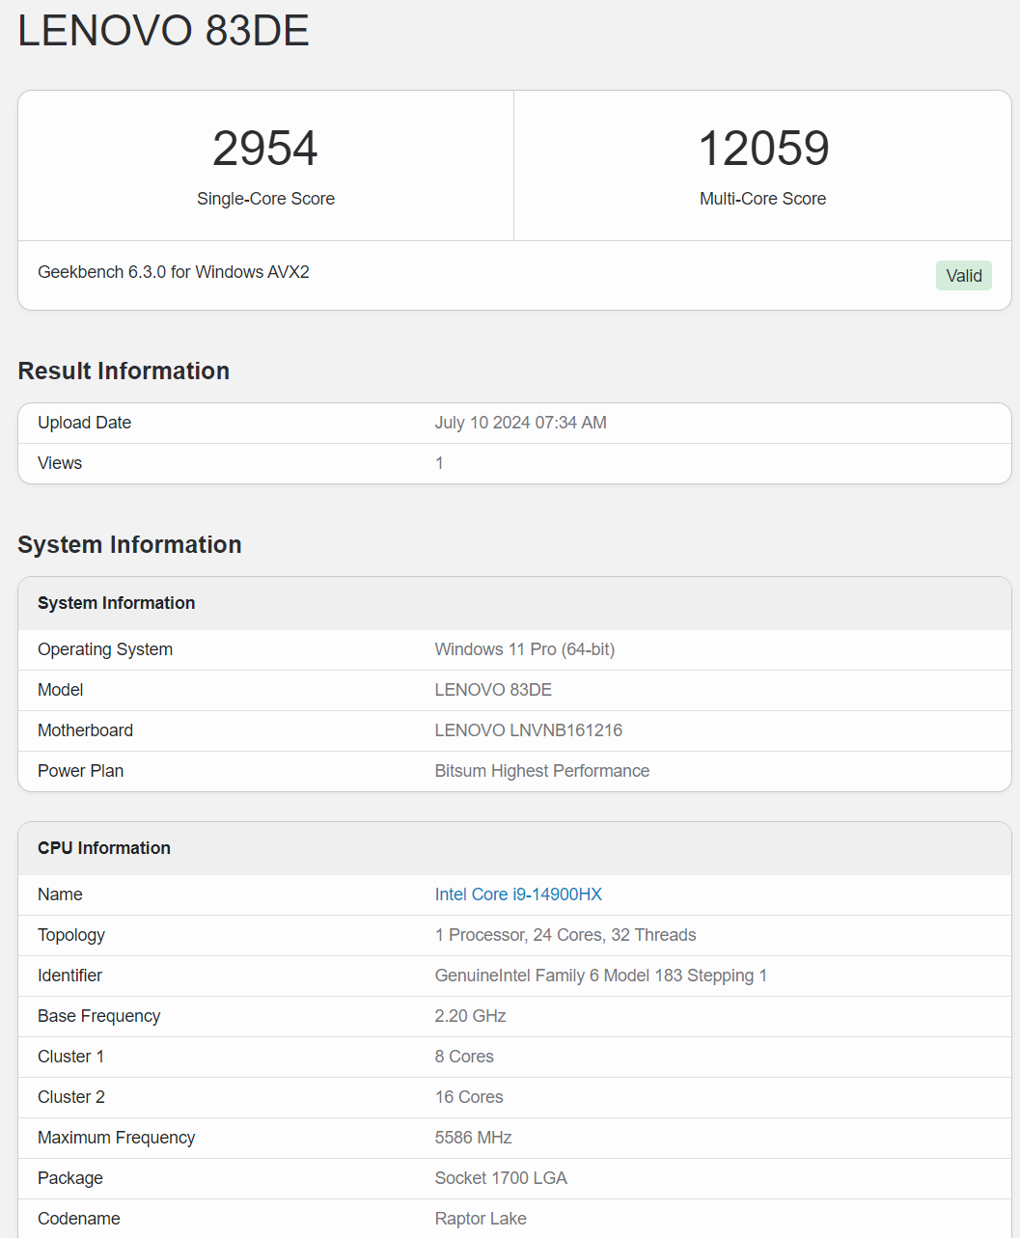Click the Package label
This screenshot has width=1020, height=1238.
70,1178
